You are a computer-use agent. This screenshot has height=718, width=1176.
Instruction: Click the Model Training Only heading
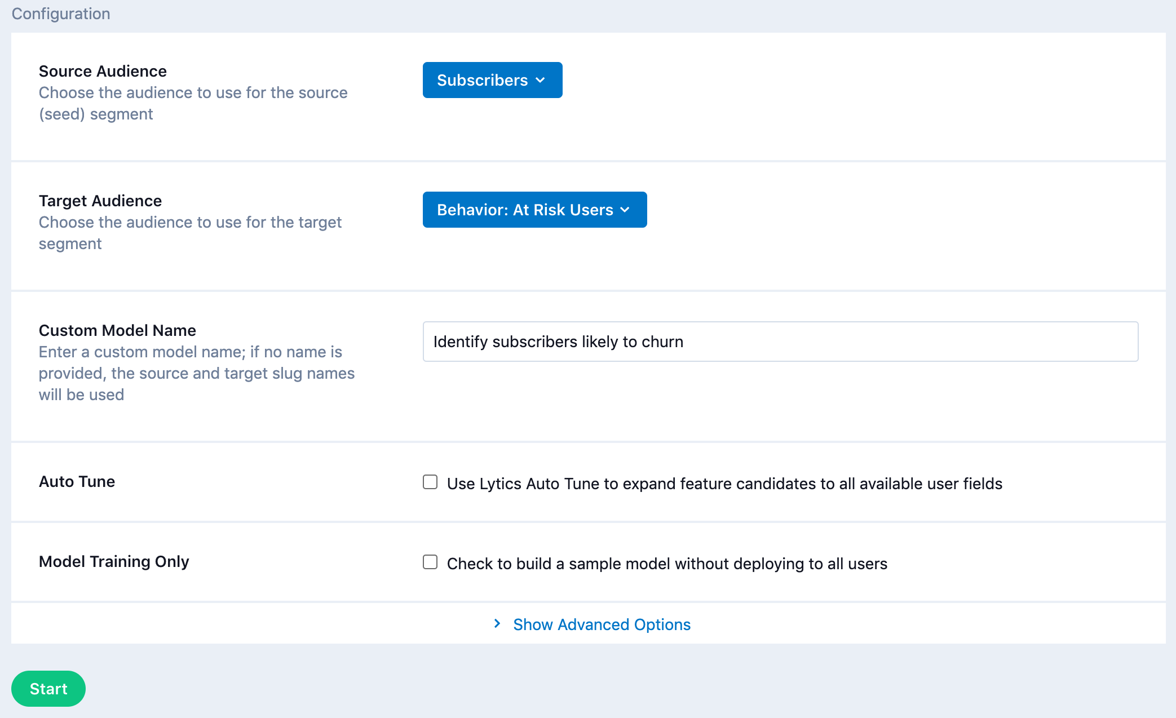[x=114, y=561]
